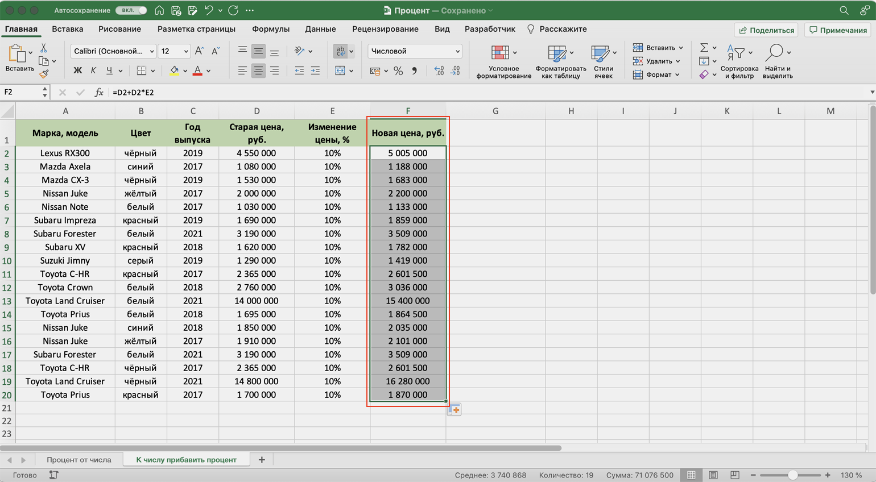The width and height of the screenshot is (876, 482).
Task: Expand the Числовой number format dropdown
Action: click(x=415, y=51)
